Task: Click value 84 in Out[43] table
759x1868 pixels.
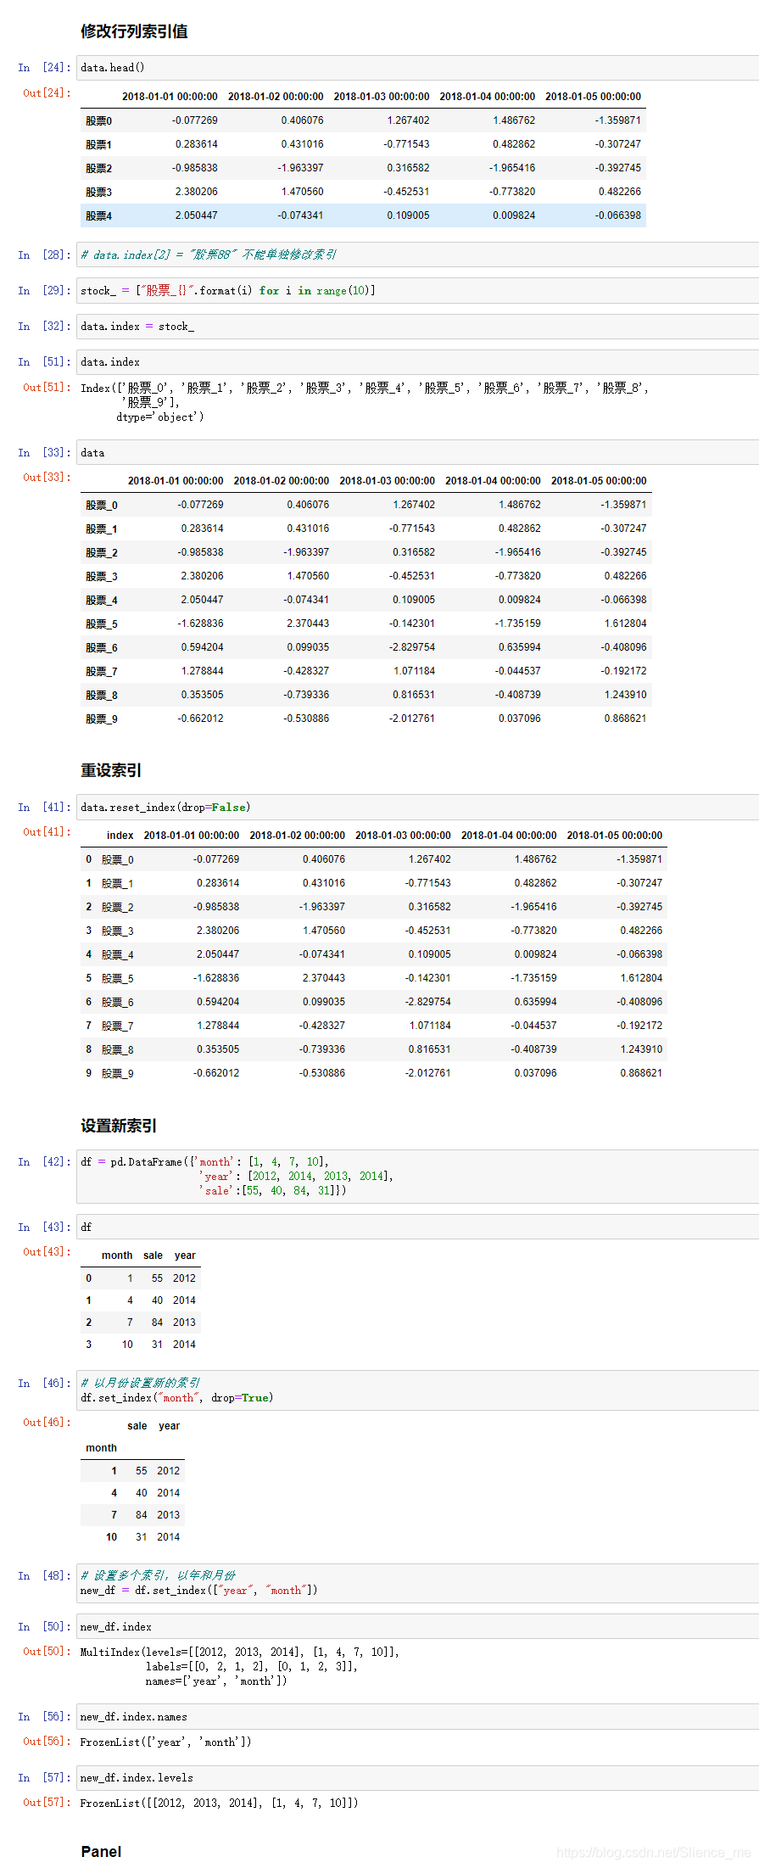Action: click(157, 1323)
